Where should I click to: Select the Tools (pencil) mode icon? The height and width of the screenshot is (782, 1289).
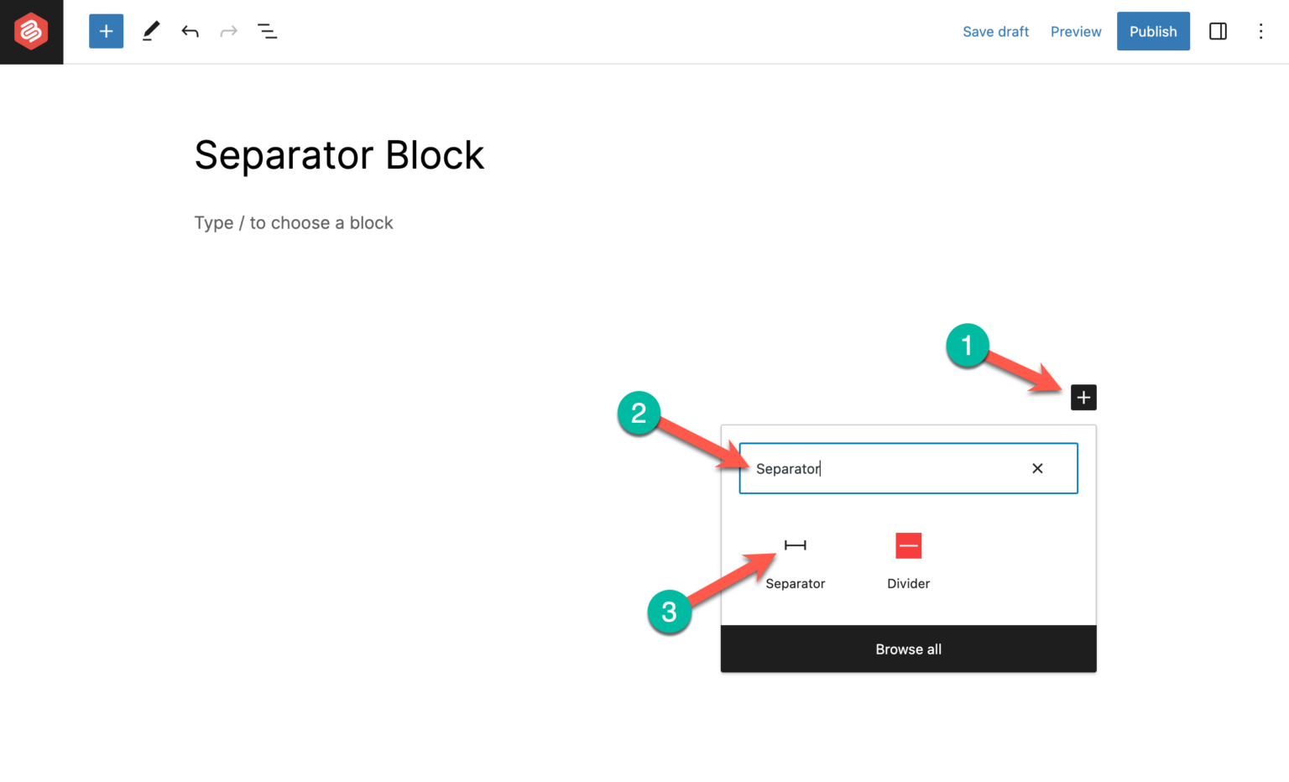(151, 31)
